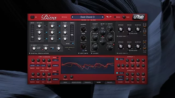Click the redo arrow icon
This screenshot has height=98, width=175.
point(110,17)
